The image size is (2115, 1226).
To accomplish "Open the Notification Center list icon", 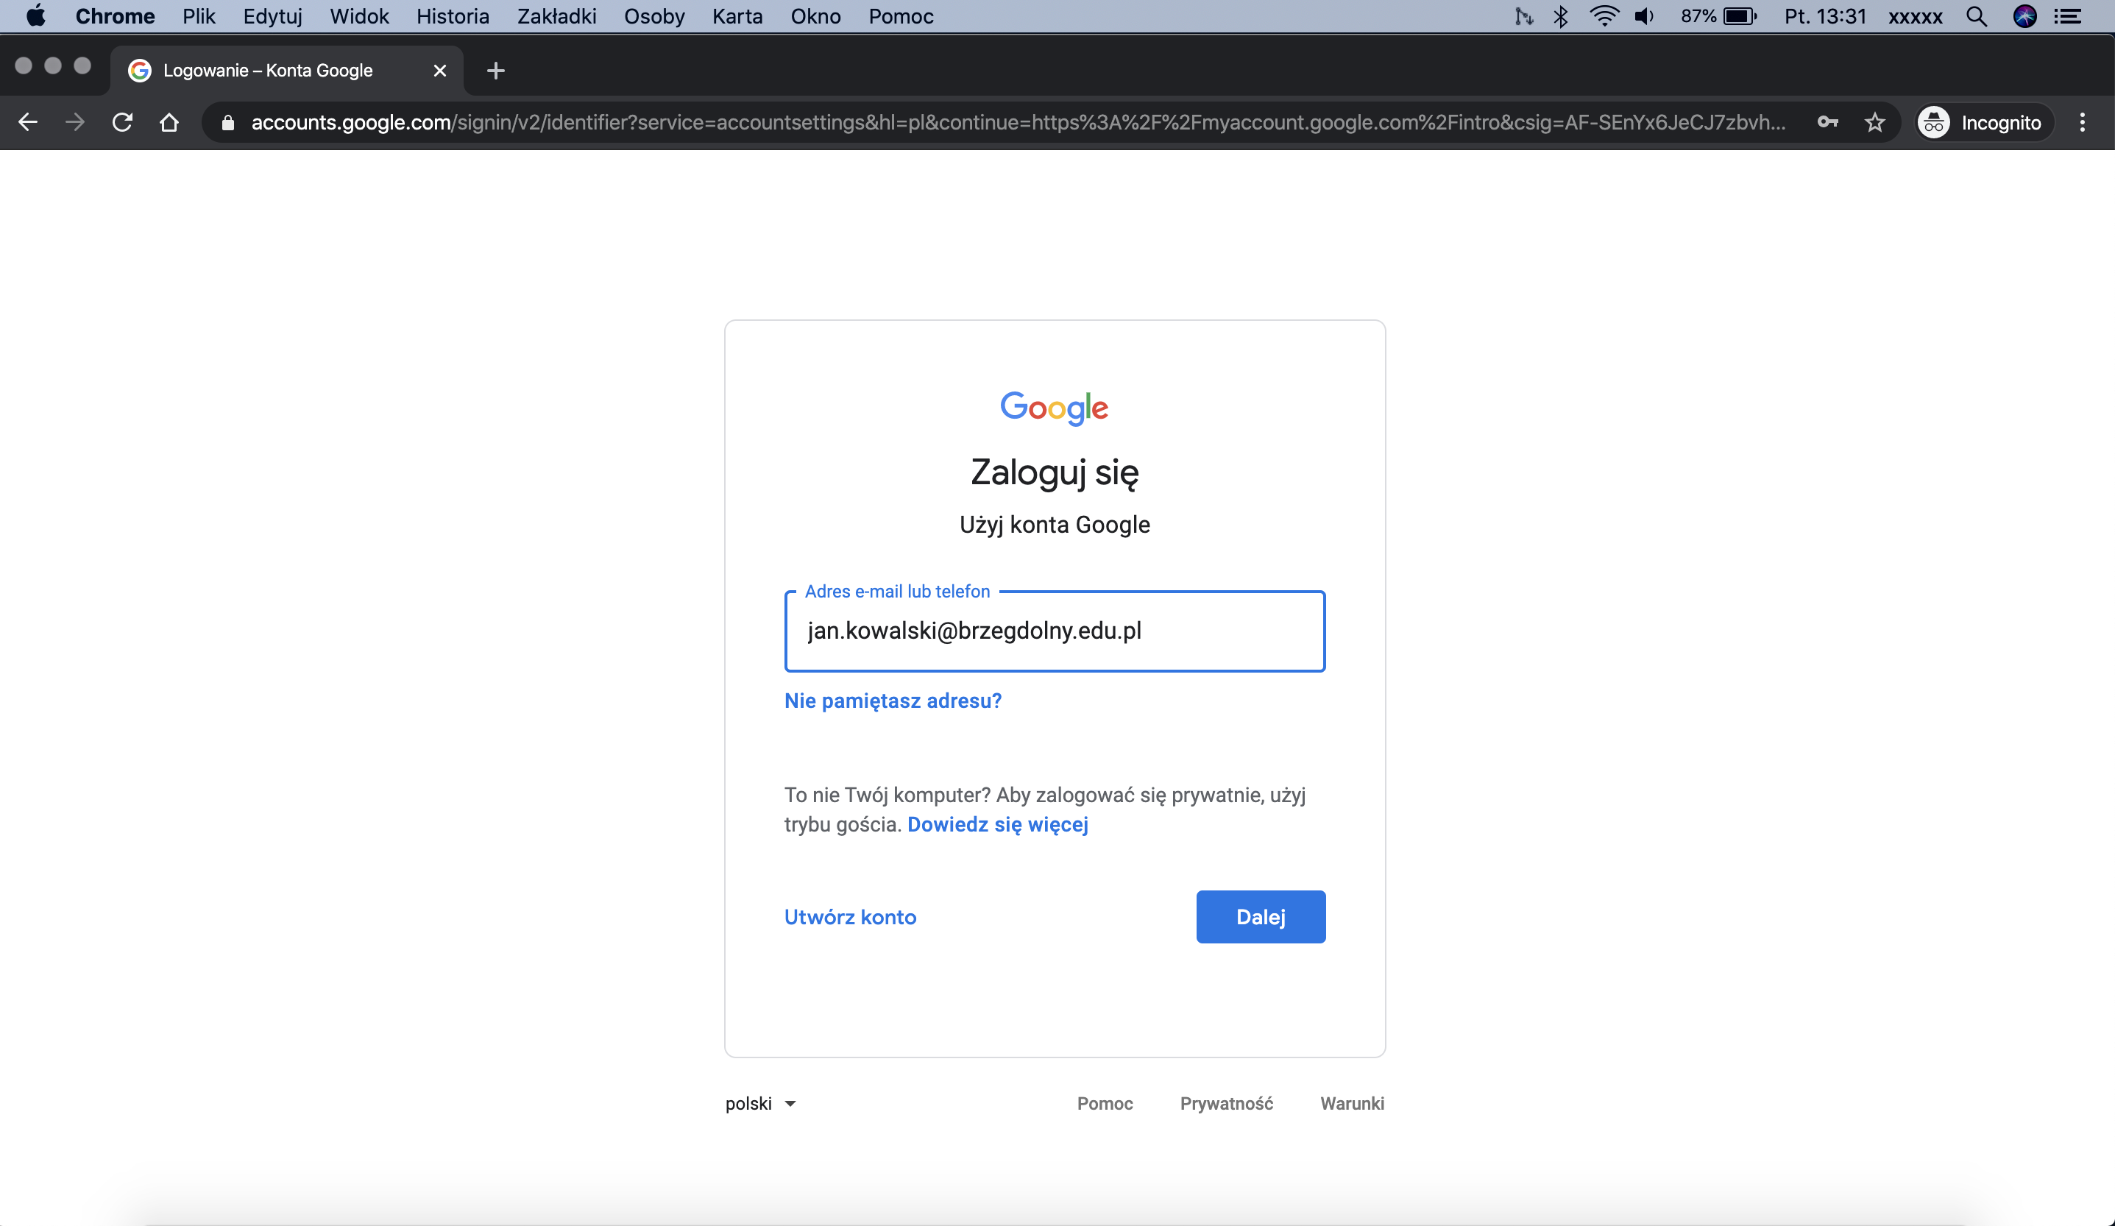I will click(x=2066, y=16).
